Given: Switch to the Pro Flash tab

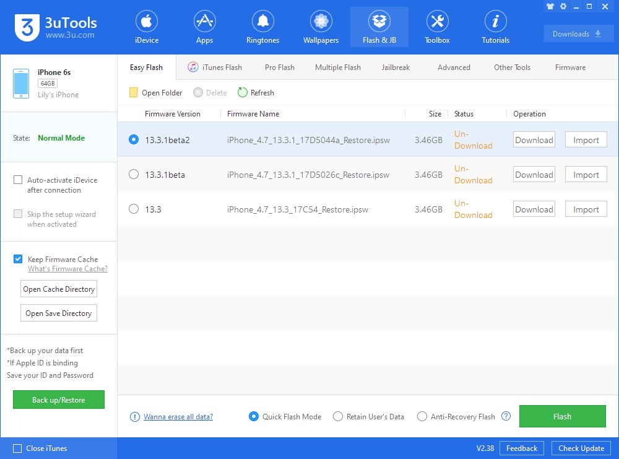Looking at the screenshot, I should (280, 68).
